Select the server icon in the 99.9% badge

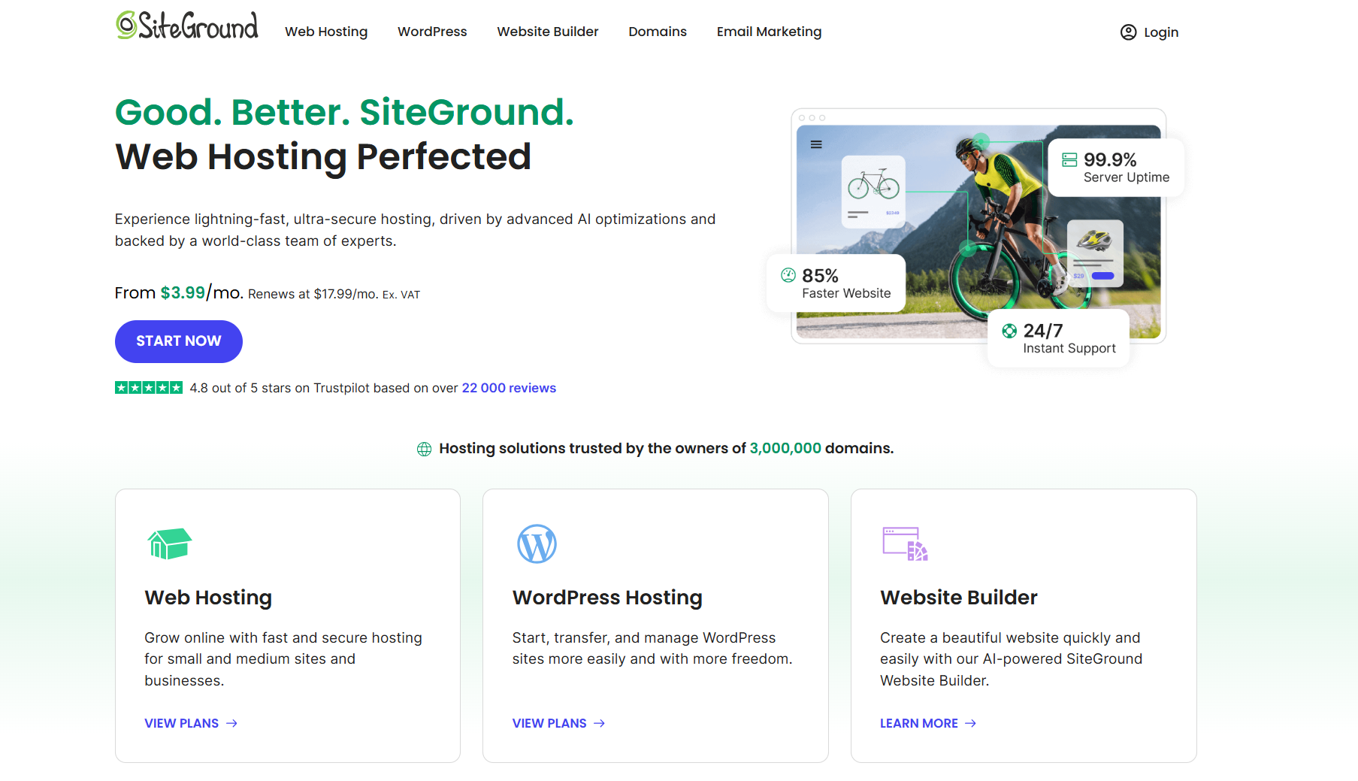pos(1071,159)
